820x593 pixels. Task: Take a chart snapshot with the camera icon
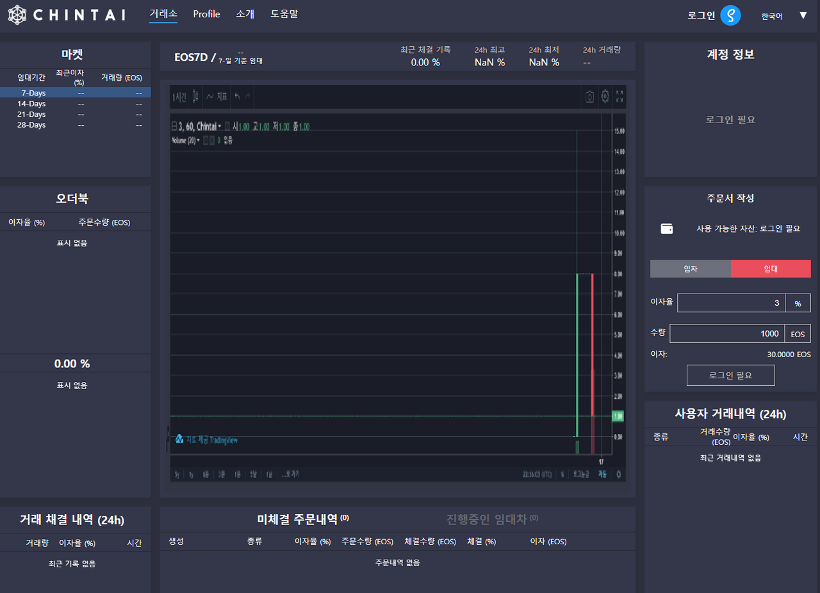pyautogui.click(x=589, y=96)
